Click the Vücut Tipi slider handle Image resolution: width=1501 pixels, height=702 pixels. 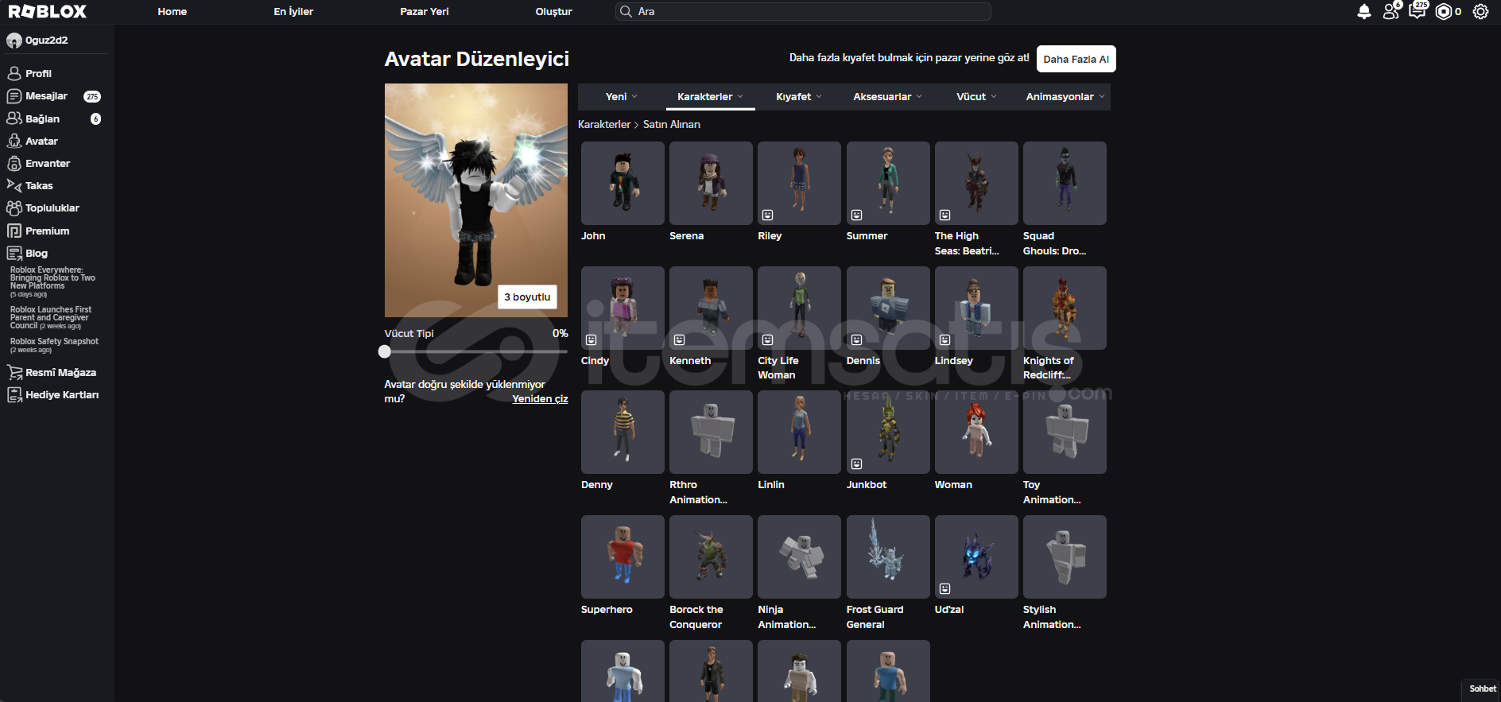[x=385, y=351]
